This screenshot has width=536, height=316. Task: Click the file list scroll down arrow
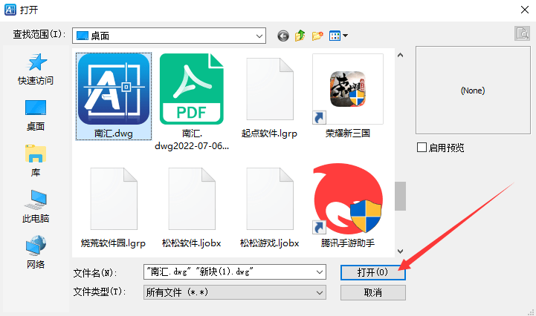tap(400, 251)
